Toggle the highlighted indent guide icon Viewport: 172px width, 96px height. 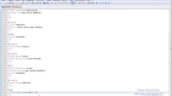coord(73,3)
